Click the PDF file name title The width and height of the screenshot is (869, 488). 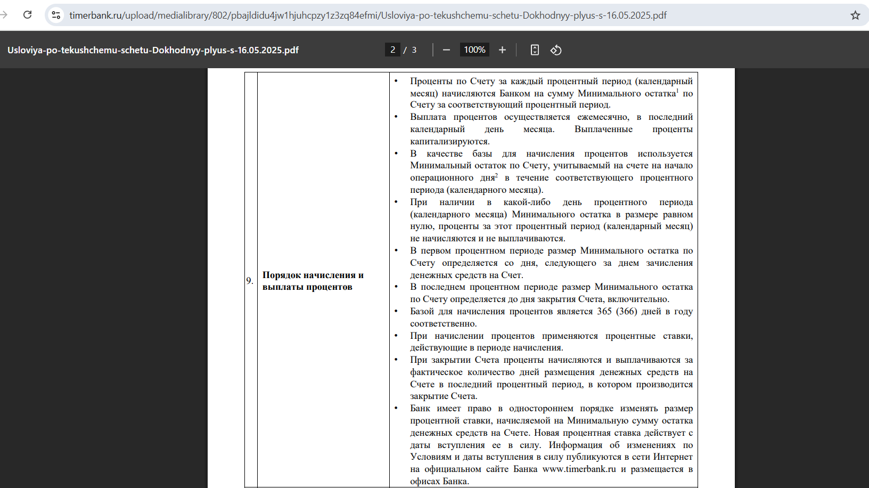(x=153, y=50)
